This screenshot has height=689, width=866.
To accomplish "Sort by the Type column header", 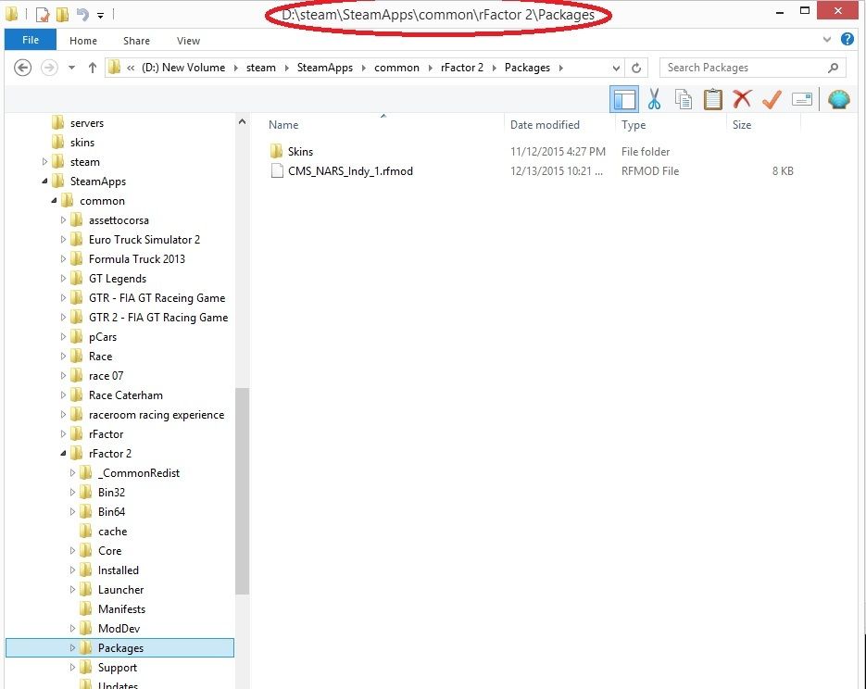I will pos(633,125).
